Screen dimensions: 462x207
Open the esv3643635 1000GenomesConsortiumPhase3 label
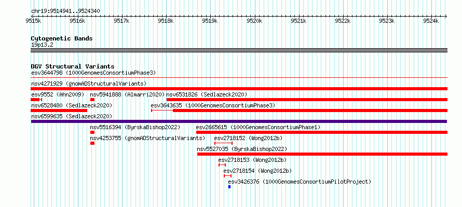point(213,105)
